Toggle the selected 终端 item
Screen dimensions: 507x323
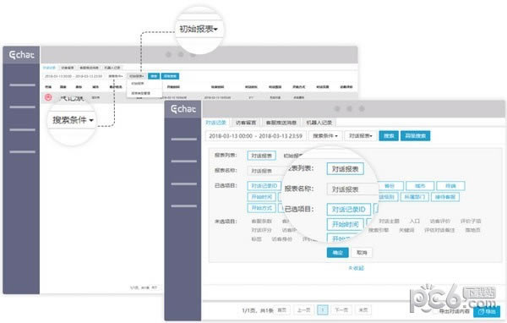[450, 186]
